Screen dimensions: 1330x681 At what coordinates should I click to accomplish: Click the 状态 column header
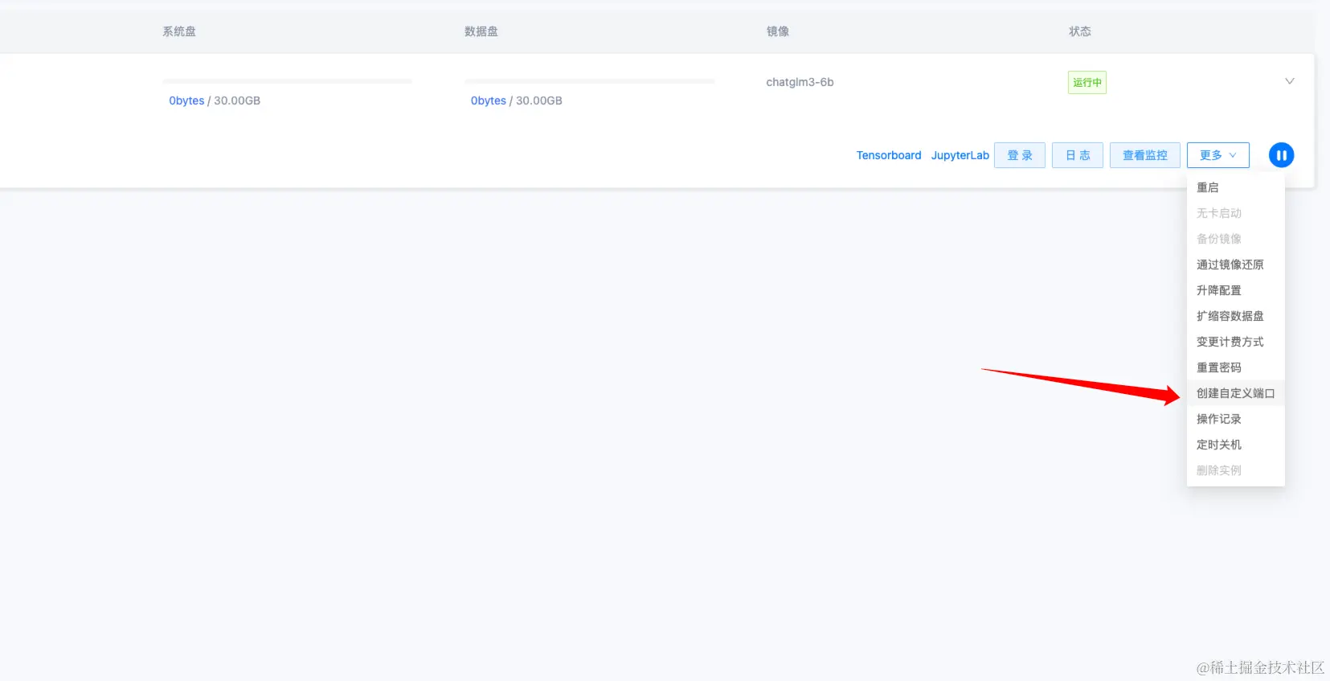(1079, 31)
